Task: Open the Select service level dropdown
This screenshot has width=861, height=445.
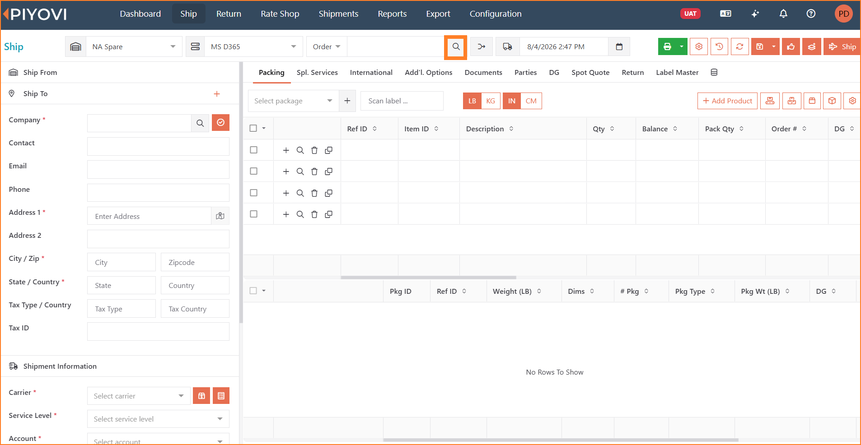Action: [x=158, y=419]
